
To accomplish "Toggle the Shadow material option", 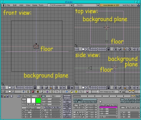I will tap(67, 98).
